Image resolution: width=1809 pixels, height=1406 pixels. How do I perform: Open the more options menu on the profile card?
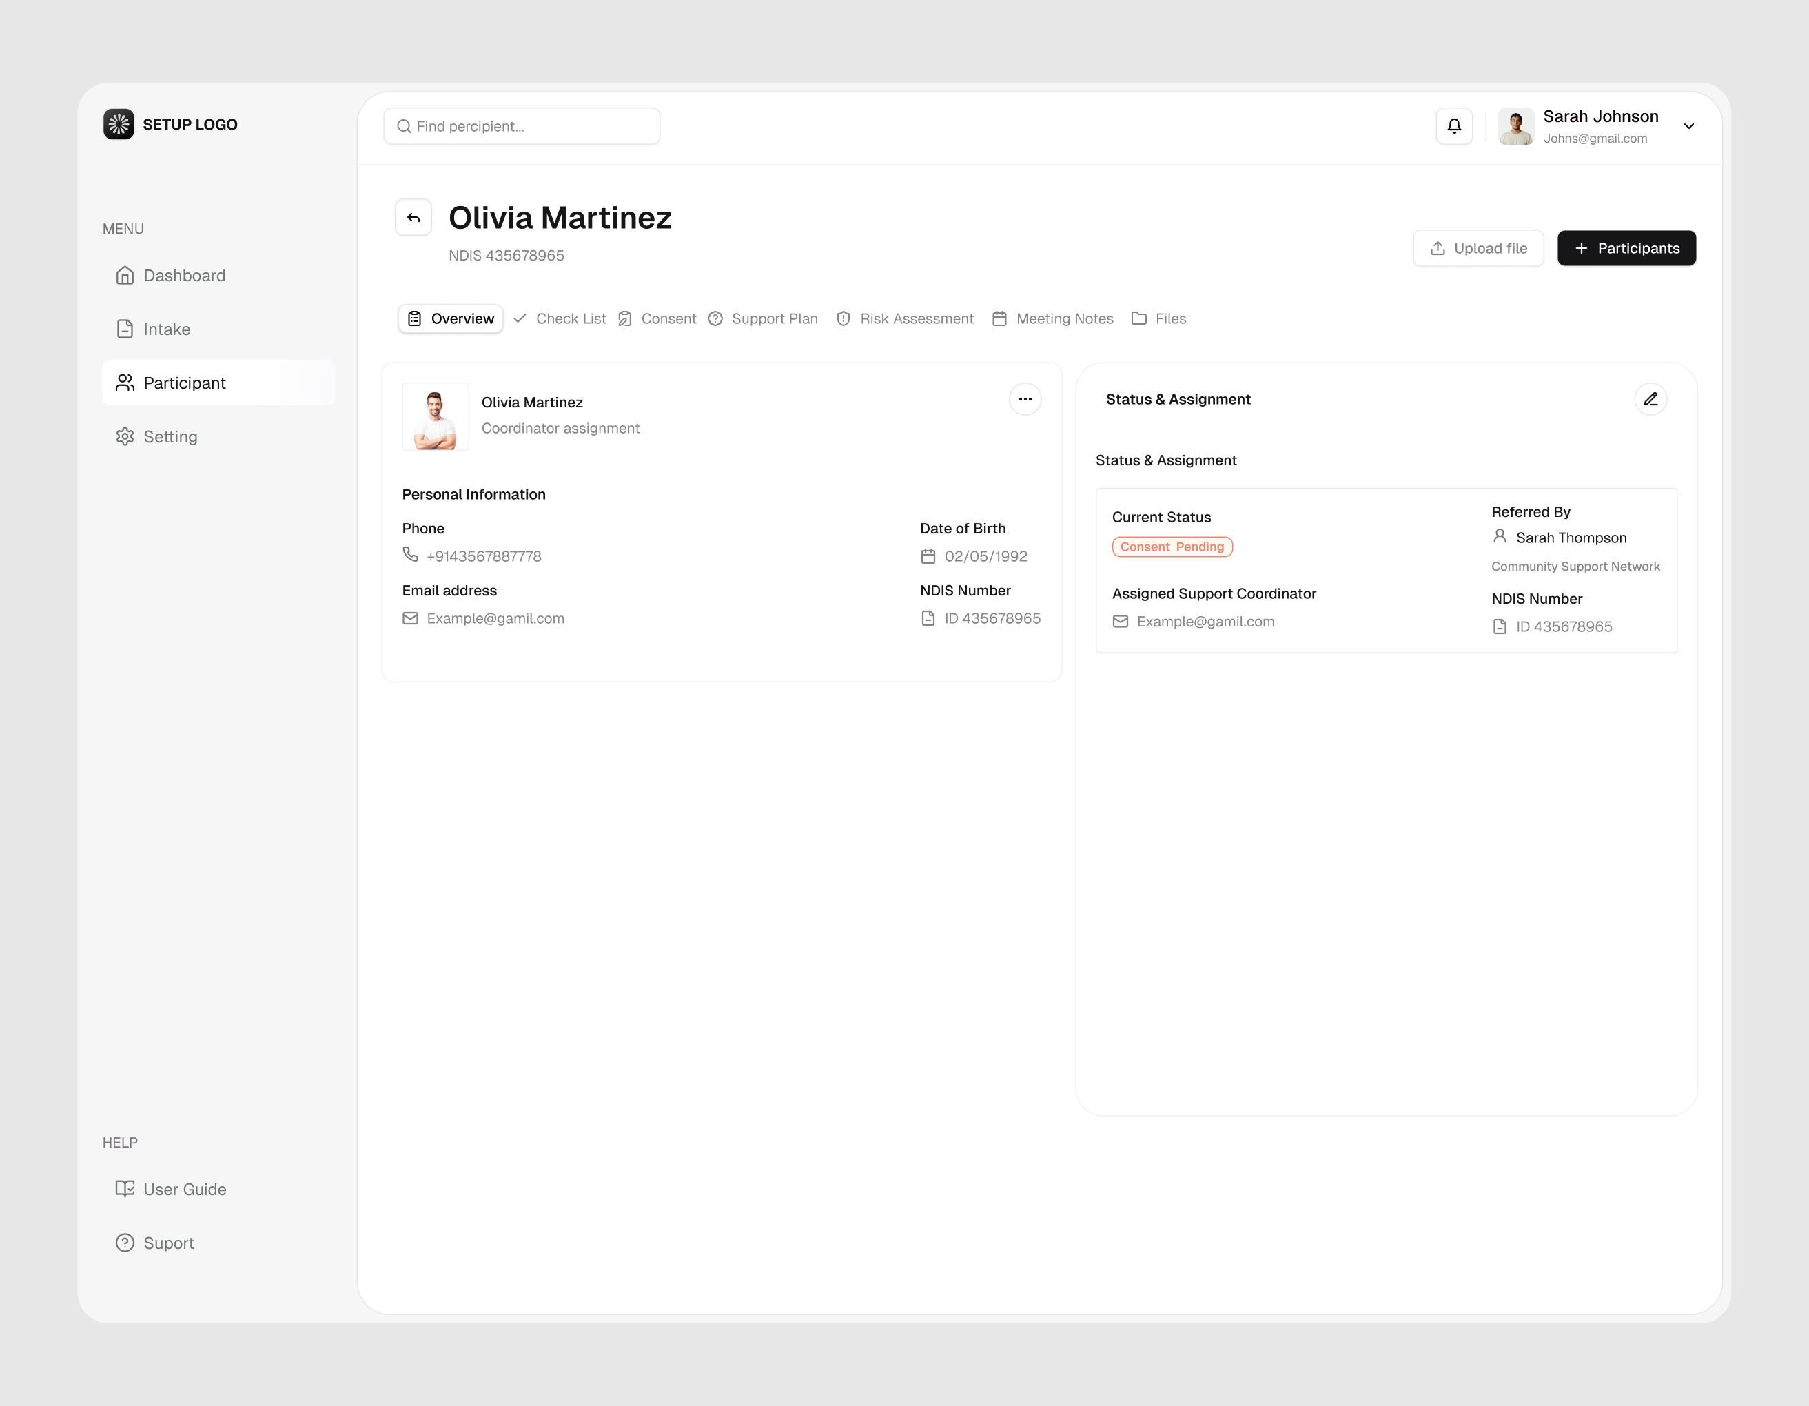(1025, 398)
